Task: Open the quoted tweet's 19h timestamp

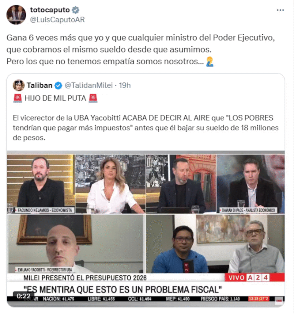Action: (125, 85)
